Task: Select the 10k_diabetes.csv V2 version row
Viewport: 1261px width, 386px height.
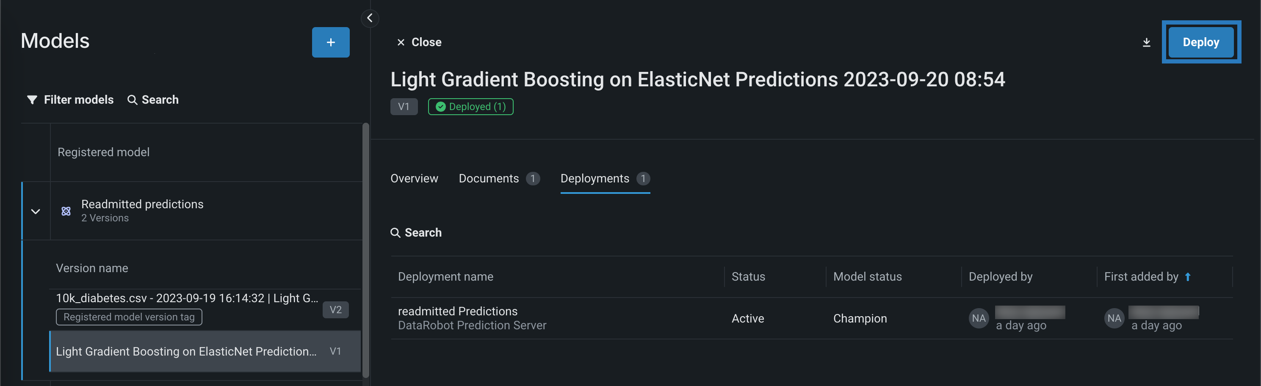Action: pyautogui.click(x=187, y=298)
